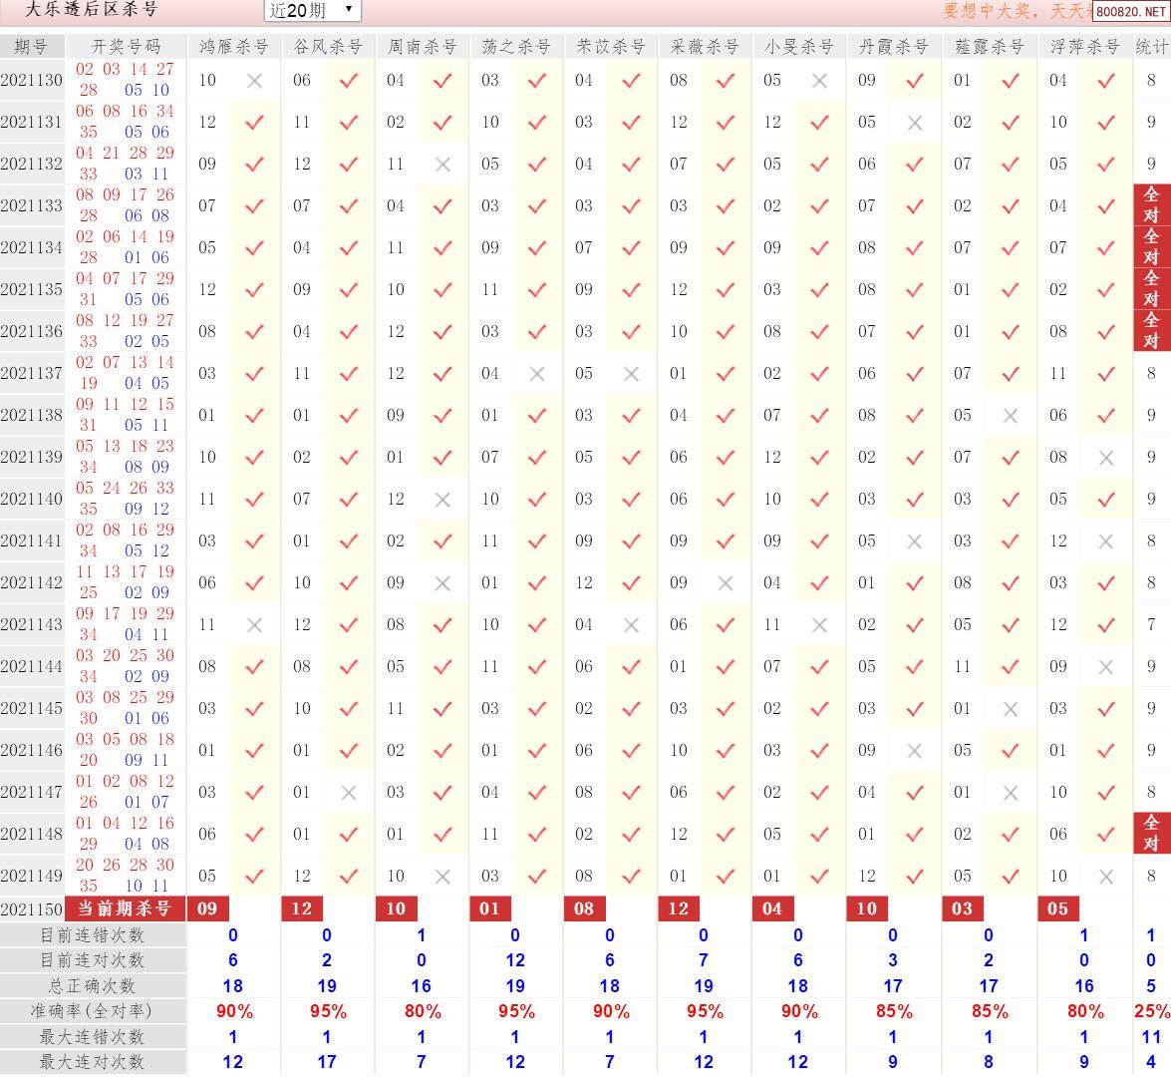Click the 当前期杀号 label in row 2021150
Screen dimensions: 1171x1077
point(126,908)
